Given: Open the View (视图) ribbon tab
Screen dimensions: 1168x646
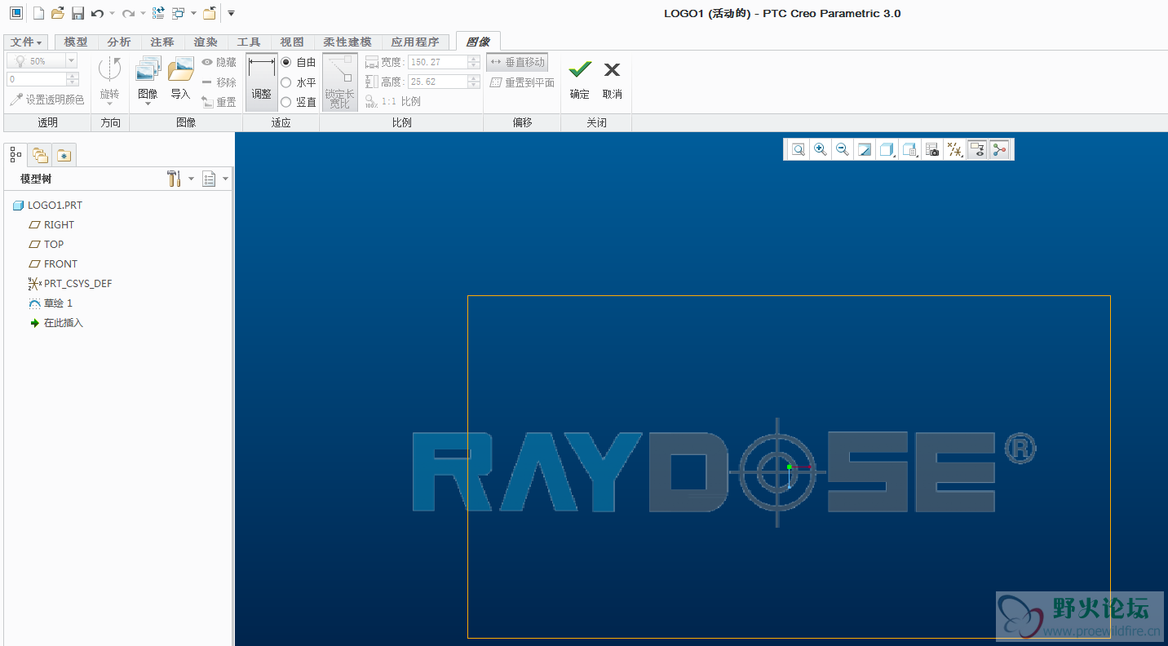Looking at the screenshot, I should pyautogui.click(x=292, y=42).
